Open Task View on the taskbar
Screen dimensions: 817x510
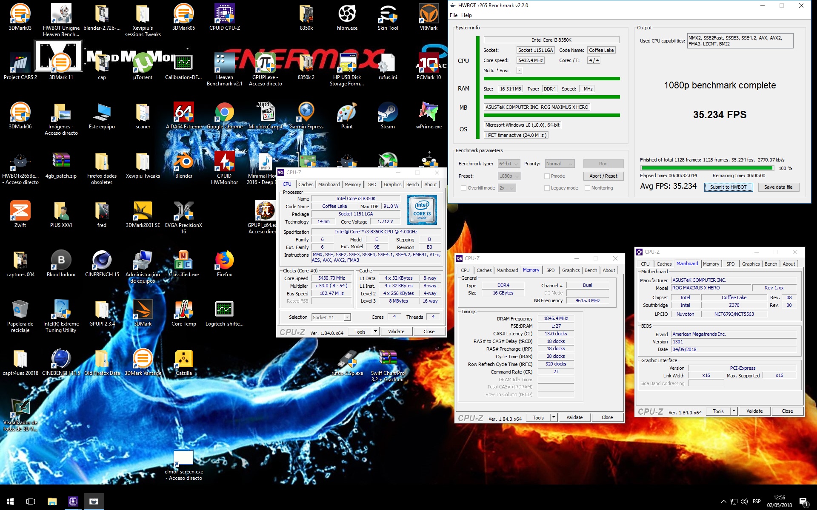pyautogui.click(x=31, y=501)
